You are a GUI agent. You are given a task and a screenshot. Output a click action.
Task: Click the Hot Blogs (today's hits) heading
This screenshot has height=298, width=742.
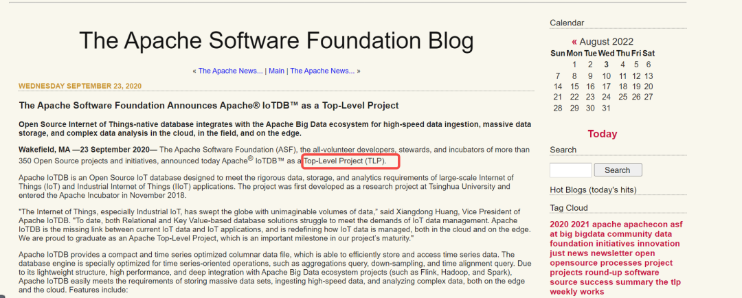[593, 190]
